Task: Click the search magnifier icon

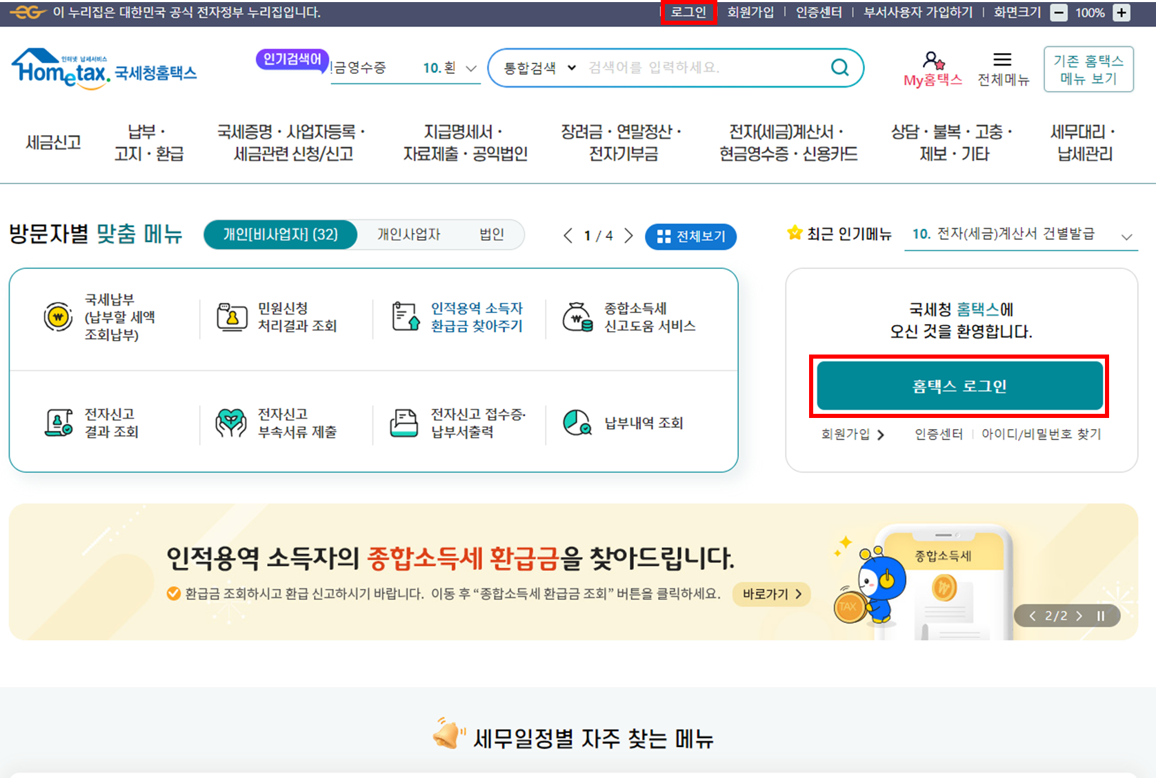Action: click(x=839, y=68)
